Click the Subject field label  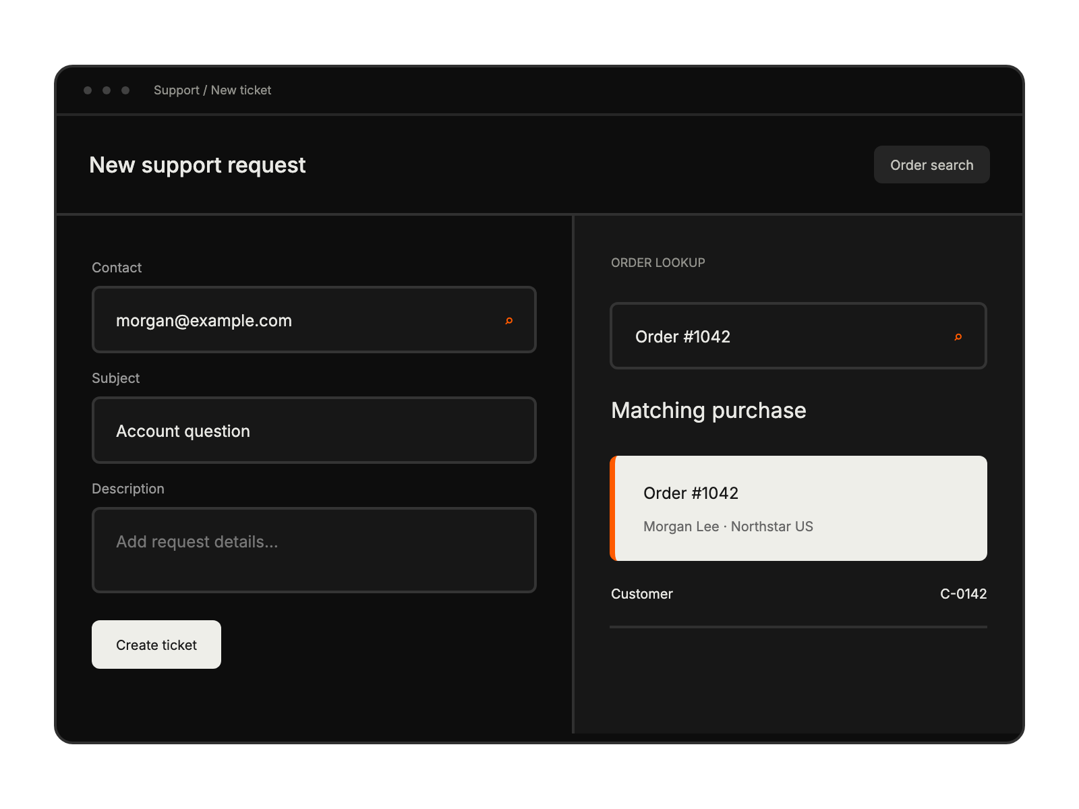point(116,378)
